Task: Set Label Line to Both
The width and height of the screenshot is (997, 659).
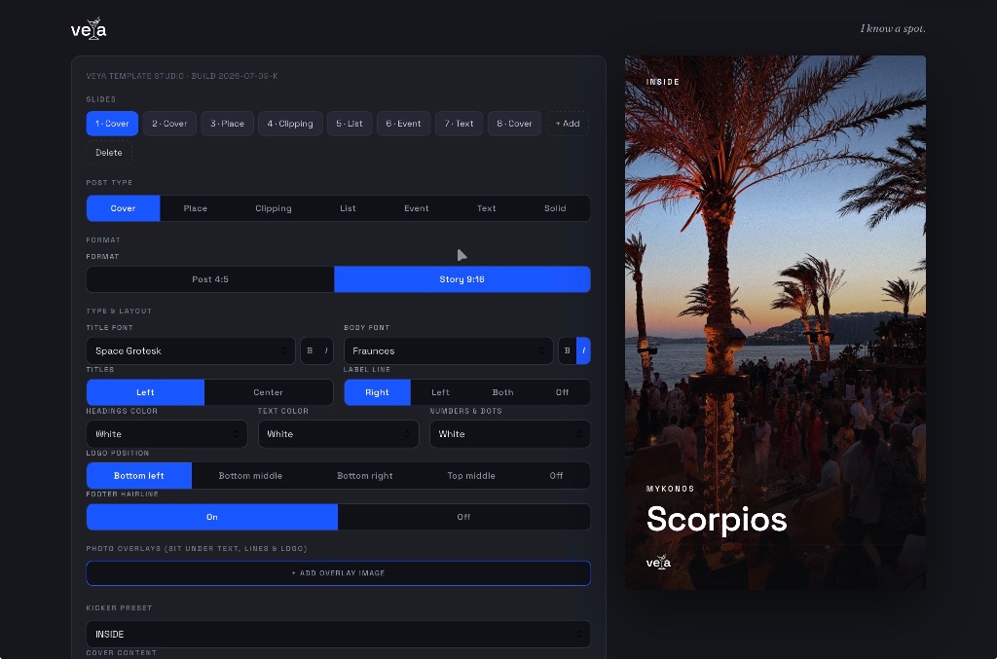Action: click(502, 392)
